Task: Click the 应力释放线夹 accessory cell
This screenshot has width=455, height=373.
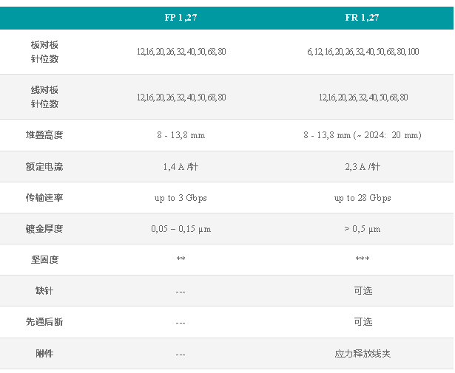Action: (363, 354)
